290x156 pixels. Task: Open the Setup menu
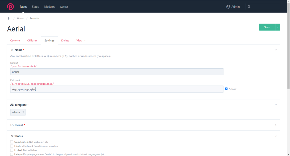(x=36, y=7)
